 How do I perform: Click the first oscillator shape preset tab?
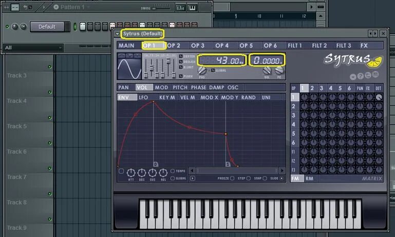[x=122, y=55]
